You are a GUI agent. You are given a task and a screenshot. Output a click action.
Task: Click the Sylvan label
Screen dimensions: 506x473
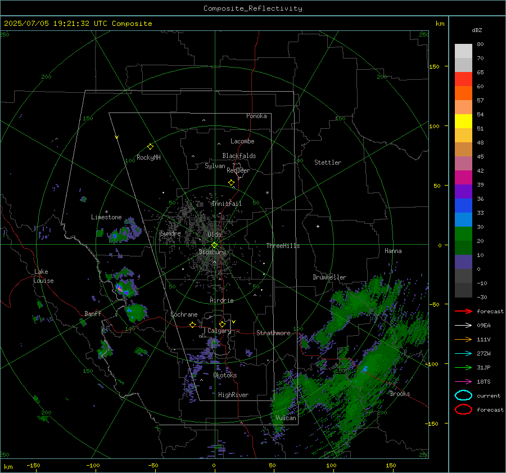(x=215, y=166)
